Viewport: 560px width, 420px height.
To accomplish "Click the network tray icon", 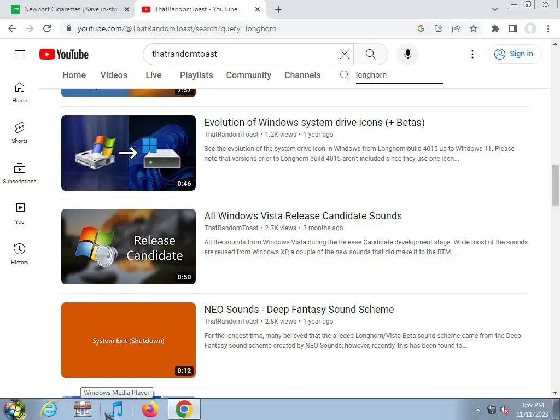I will coord(492,410).
